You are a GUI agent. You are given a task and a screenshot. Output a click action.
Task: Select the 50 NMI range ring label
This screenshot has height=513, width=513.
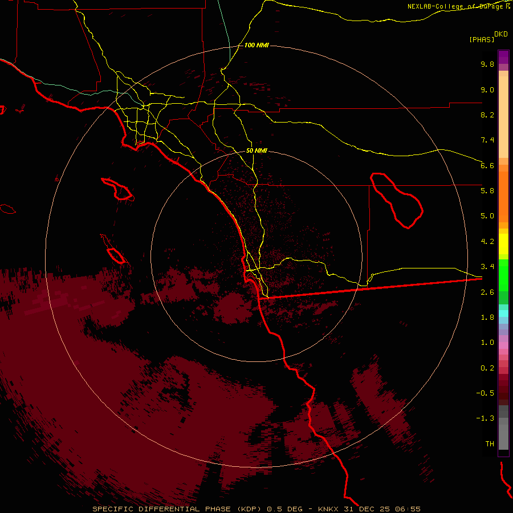pos(256,150)
